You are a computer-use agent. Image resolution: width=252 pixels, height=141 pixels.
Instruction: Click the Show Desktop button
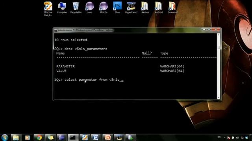[251, 137]
